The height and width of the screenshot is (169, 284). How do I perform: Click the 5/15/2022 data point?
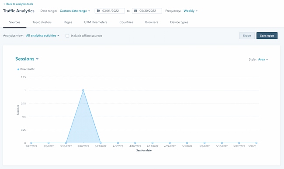click(222, 143)
